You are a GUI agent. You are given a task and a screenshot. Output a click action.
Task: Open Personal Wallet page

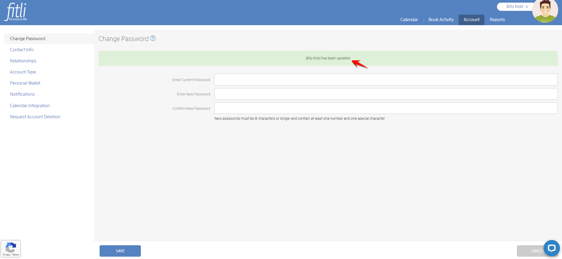25,83
